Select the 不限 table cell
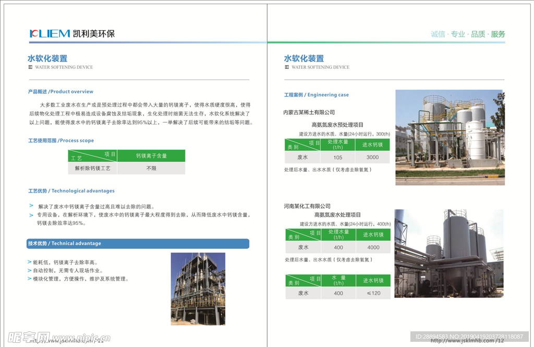Screen dimensions: 534x347 tap(151, 169)
